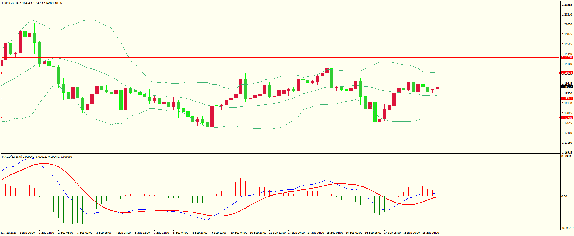
Task: Click the 1.18370 price scale label
Action: tap(567, 94)
